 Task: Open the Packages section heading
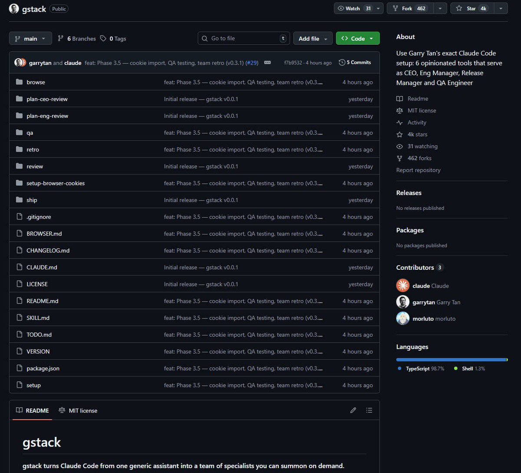click(410, 230)
